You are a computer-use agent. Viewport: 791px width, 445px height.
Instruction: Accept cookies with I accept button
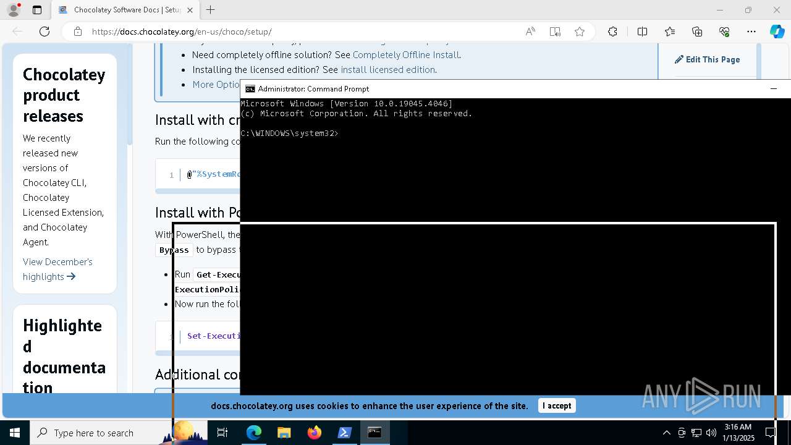[557, 405]
